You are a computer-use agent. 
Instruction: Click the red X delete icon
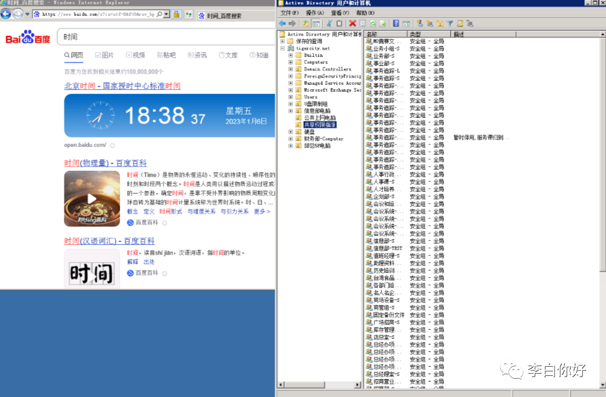(x=352, y=23)
